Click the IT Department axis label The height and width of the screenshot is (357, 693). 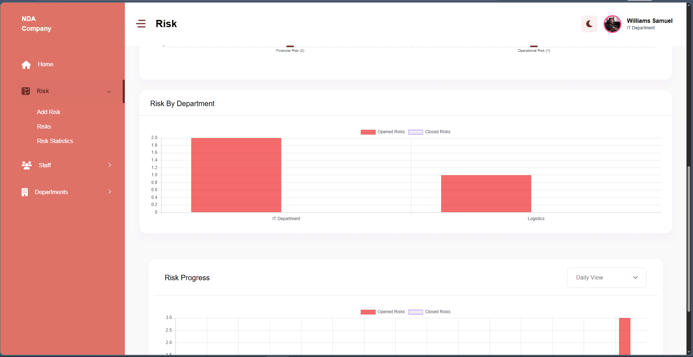(286, 219)
